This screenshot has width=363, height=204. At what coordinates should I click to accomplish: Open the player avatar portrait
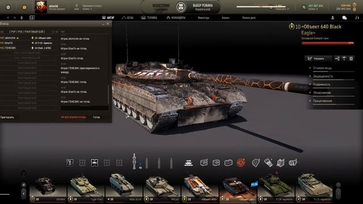pyautogui.click(x=41, y=7)
